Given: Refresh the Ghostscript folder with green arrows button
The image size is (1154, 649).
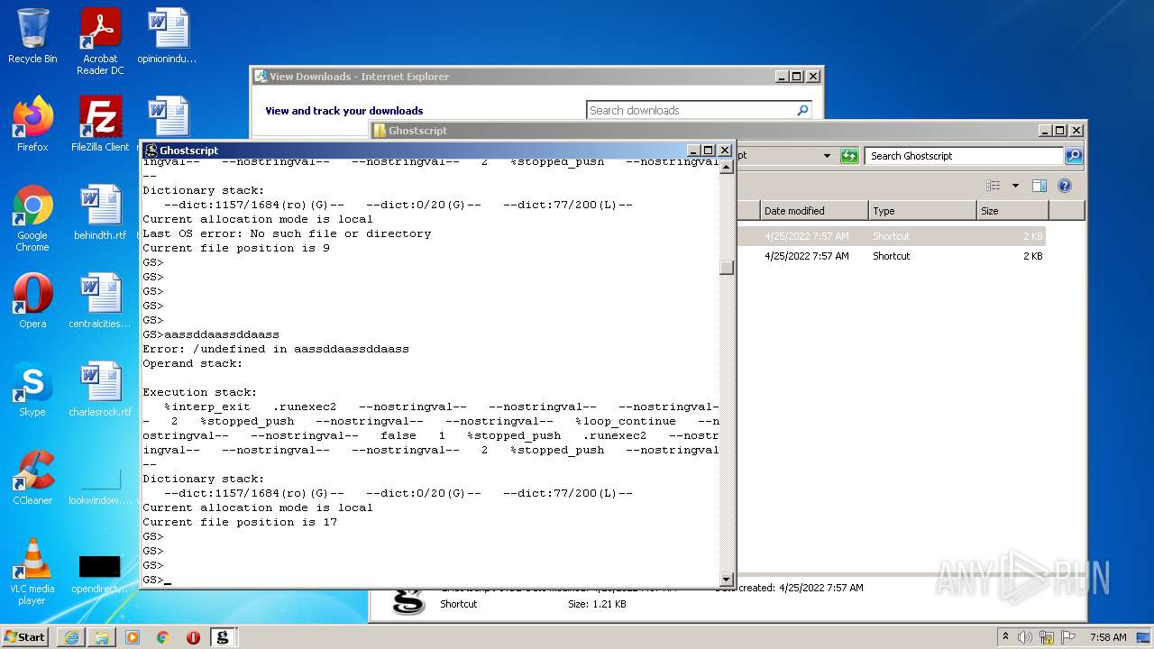Looking at the screenshot, I should click(848, 156).
